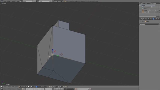
Task: Switch to face select mode
Action: pos(51,87)
